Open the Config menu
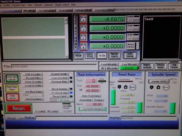This screenshot has width=182, height=136. (7, 5)
